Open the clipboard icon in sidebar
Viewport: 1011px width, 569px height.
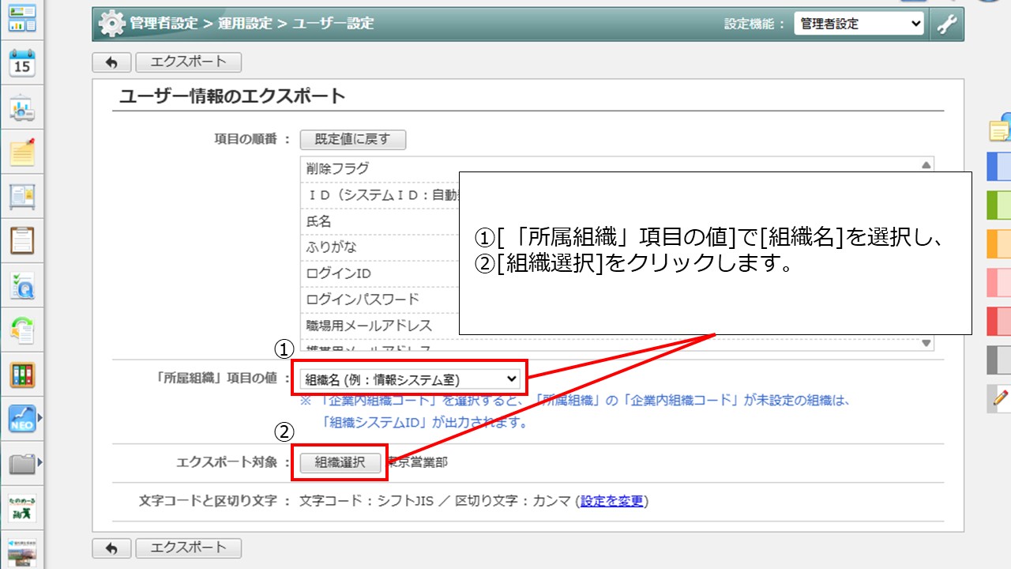[22, 239]
